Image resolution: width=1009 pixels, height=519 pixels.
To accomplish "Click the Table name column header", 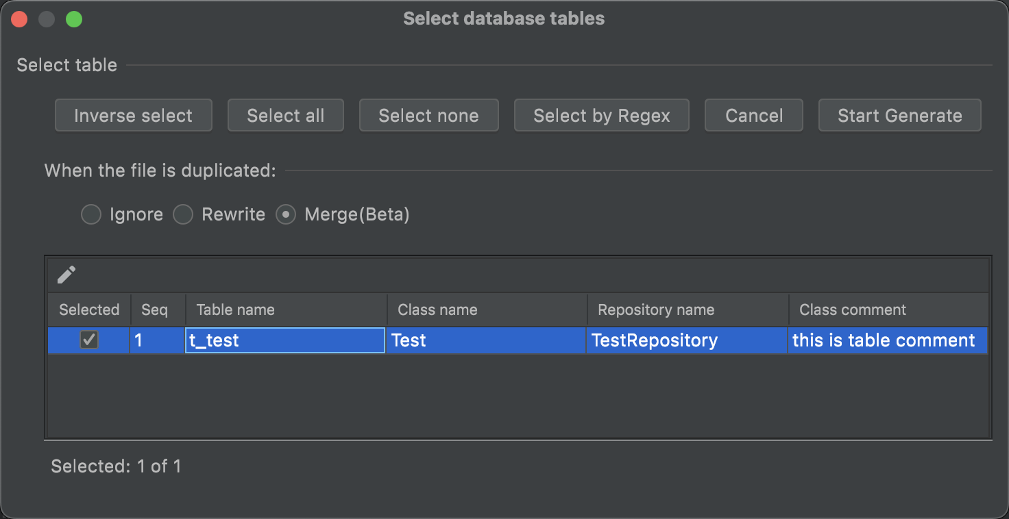I will (286, 309).
